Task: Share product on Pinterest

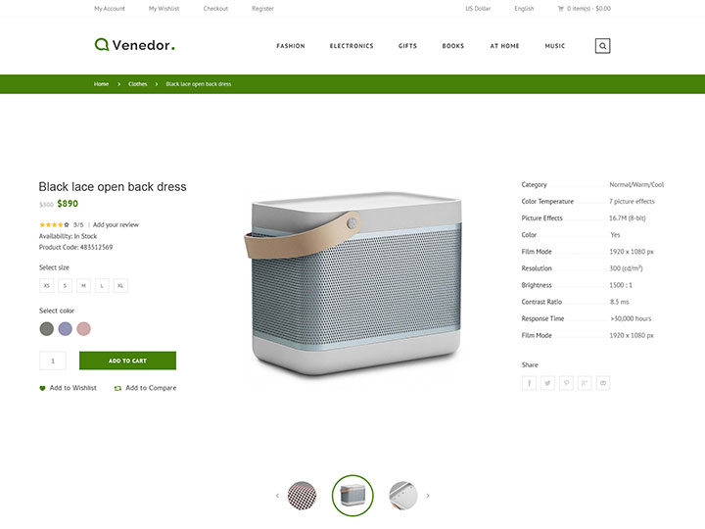Action: coord(566,383)
